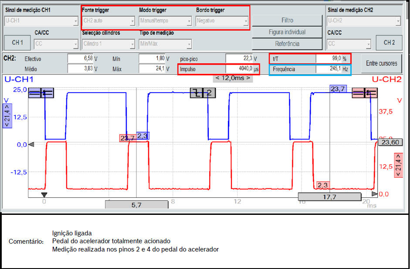This screenshot has height=269, width=411.
Task: Open the Fonte trigger dropdown showing CH2 auto
Action: pos(108,21)
